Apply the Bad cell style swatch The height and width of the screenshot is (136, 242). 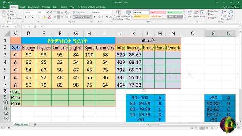click(158, 12)
